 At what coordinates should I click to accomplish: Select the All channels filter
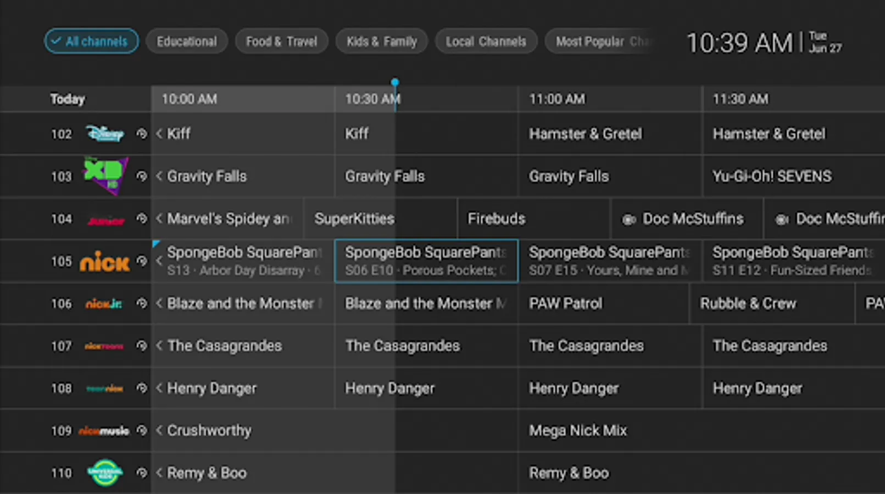coord(91,41)
